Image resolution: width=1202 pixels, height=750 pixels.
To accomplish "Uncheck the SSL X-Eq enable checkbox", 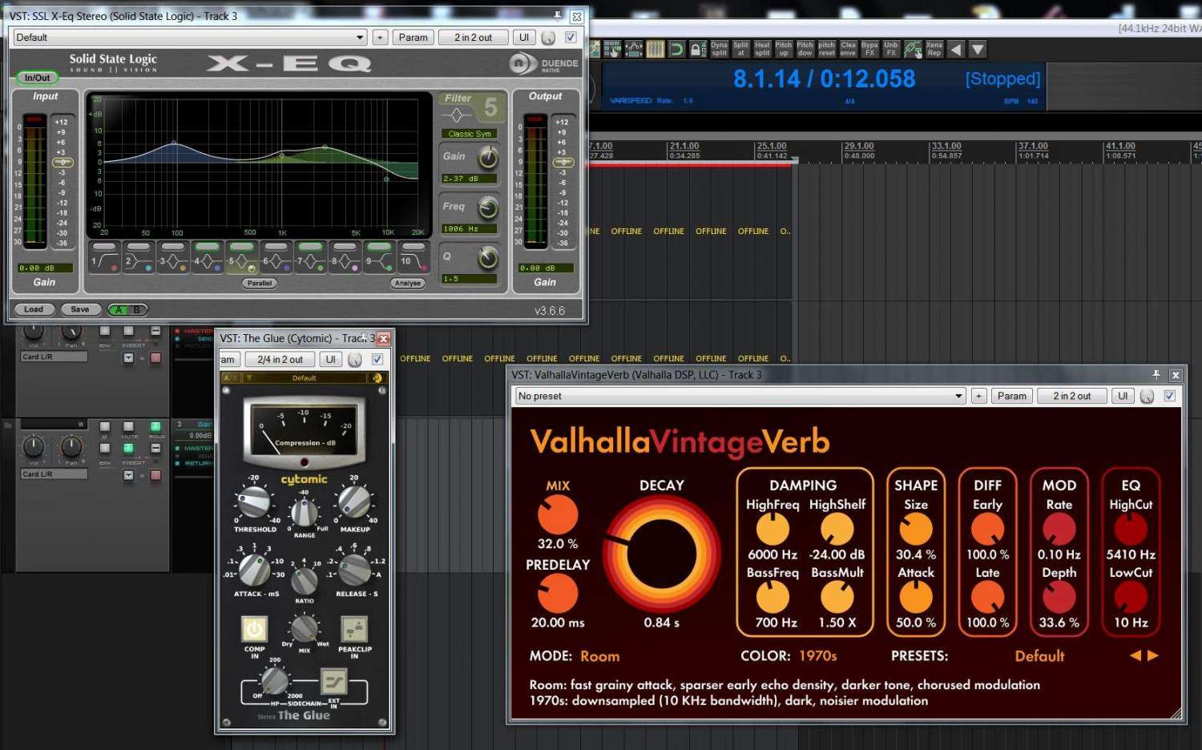I will click(571, 37).
